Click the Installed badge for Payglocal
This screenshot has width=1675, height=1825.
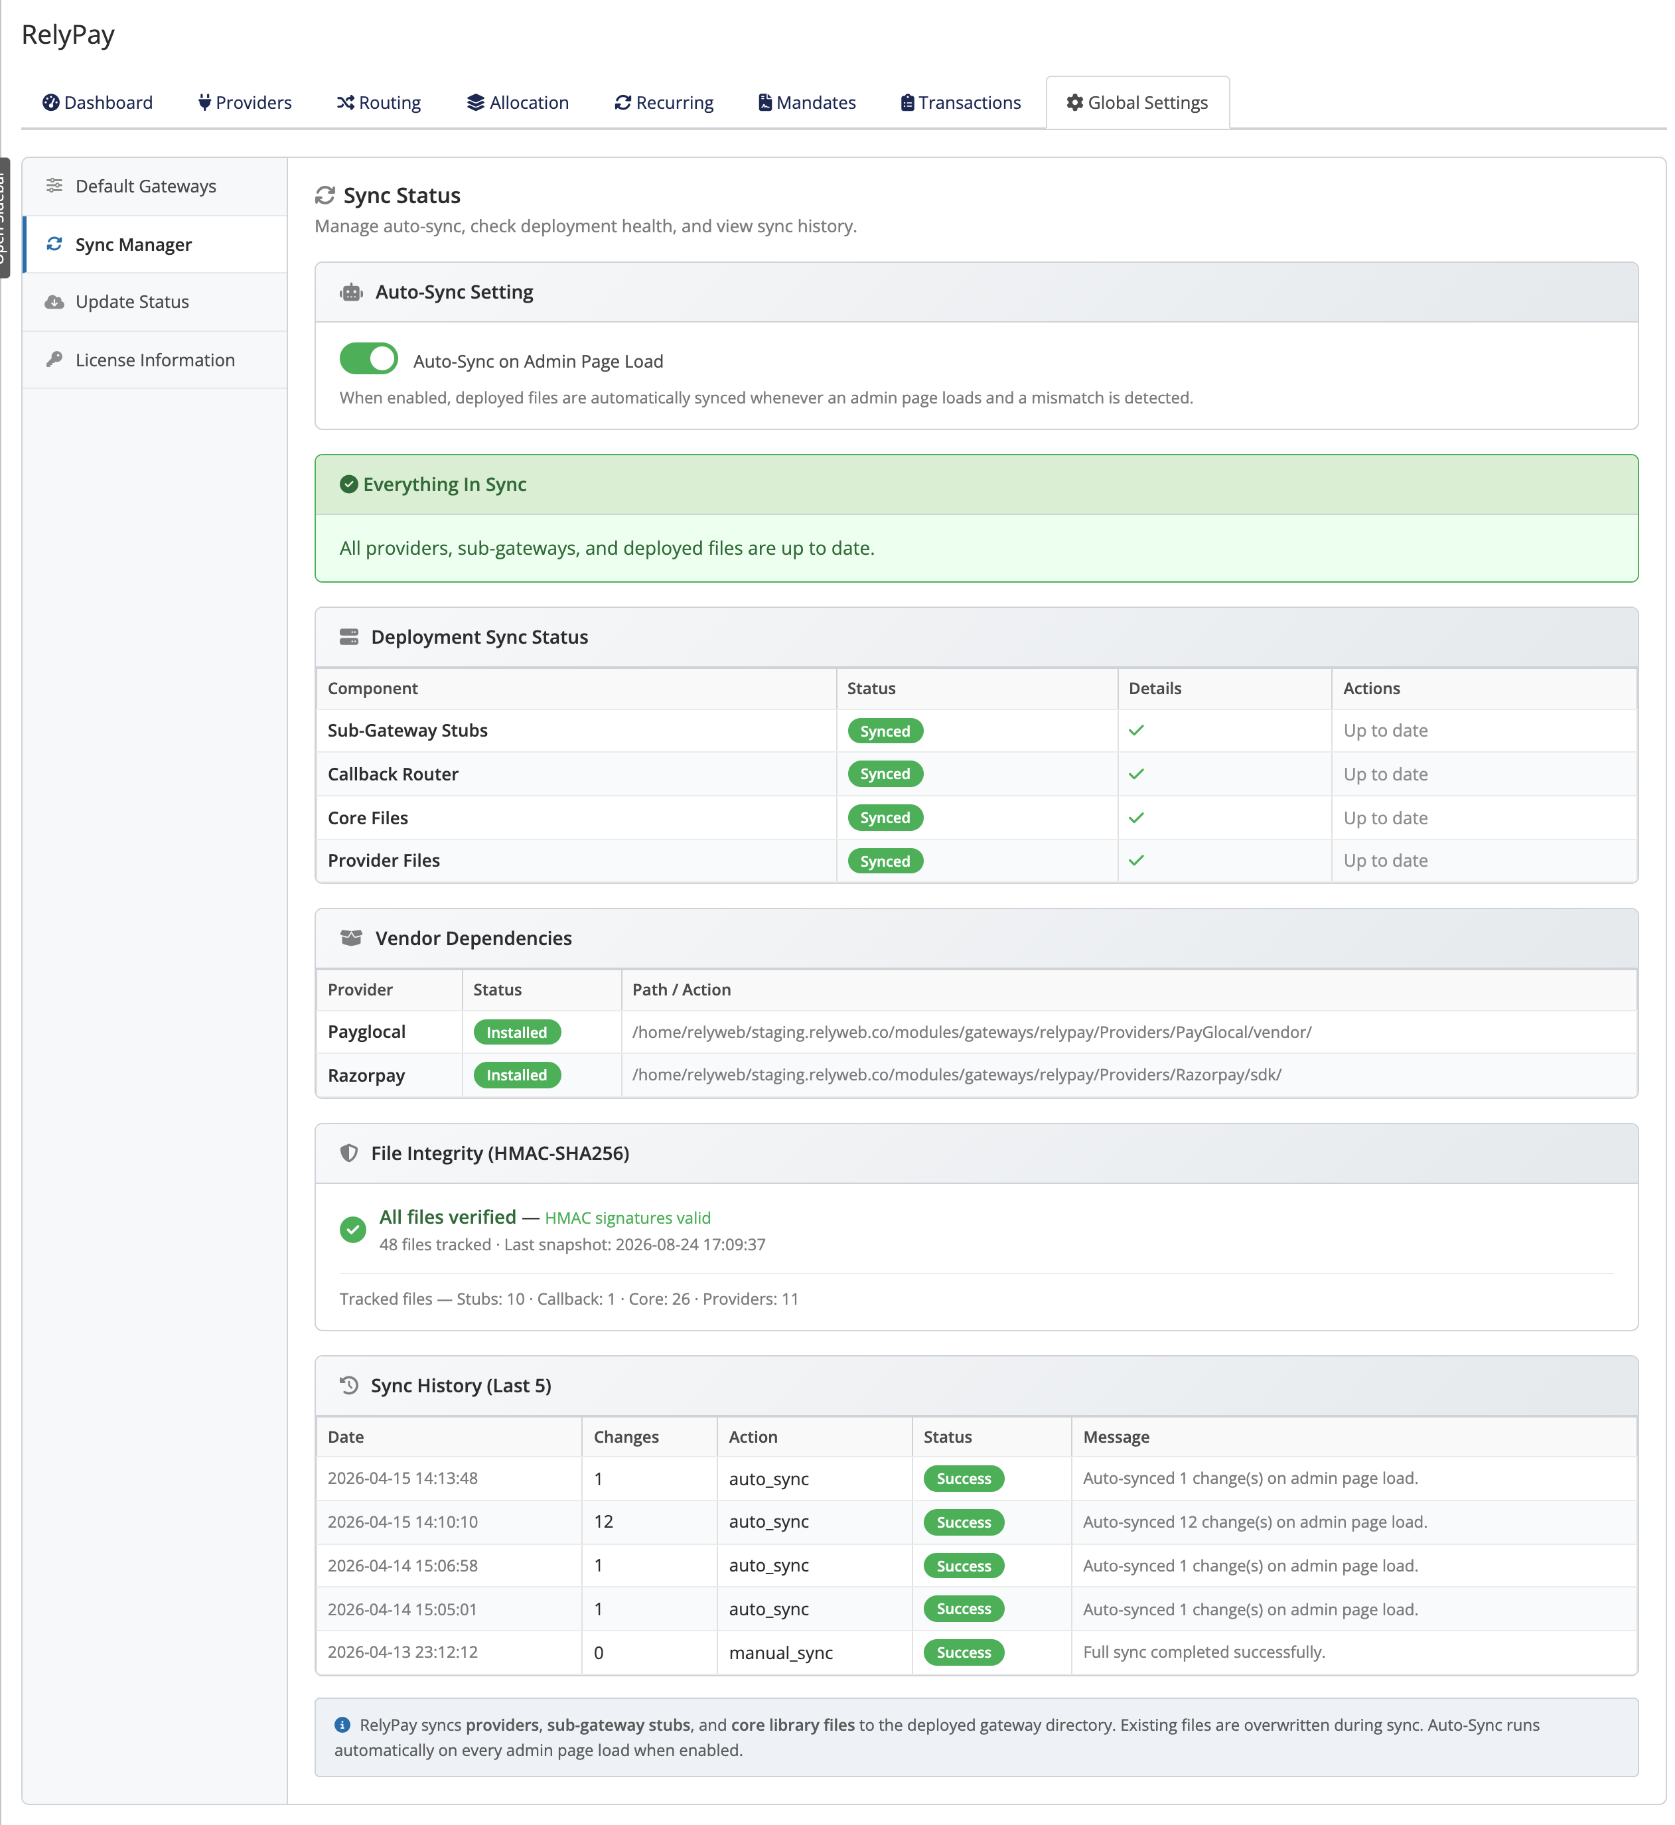pyautogui.click(x=517, y=1032)
